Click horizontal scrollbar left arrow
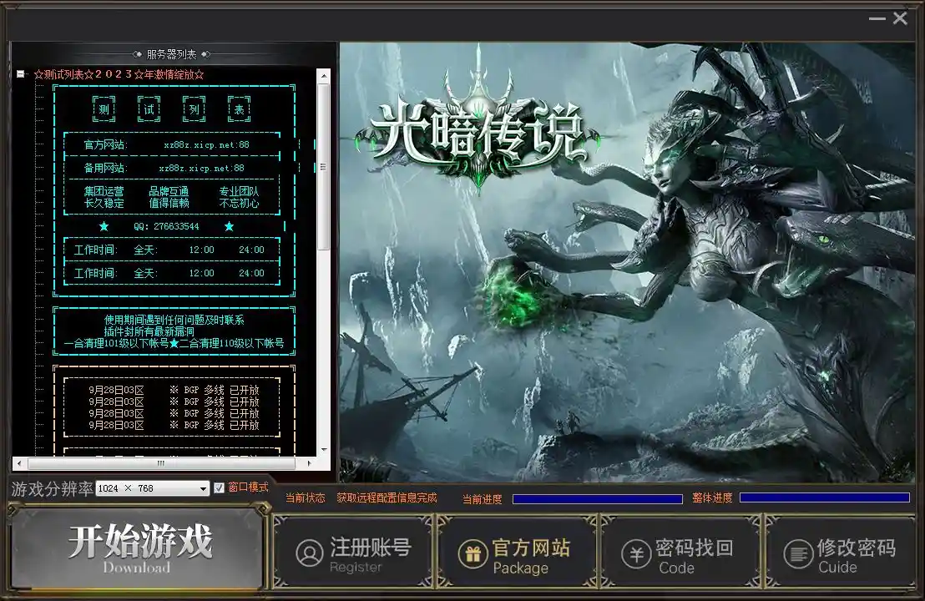925x601 pixels. pyautogui.click(x=19, y=463)
